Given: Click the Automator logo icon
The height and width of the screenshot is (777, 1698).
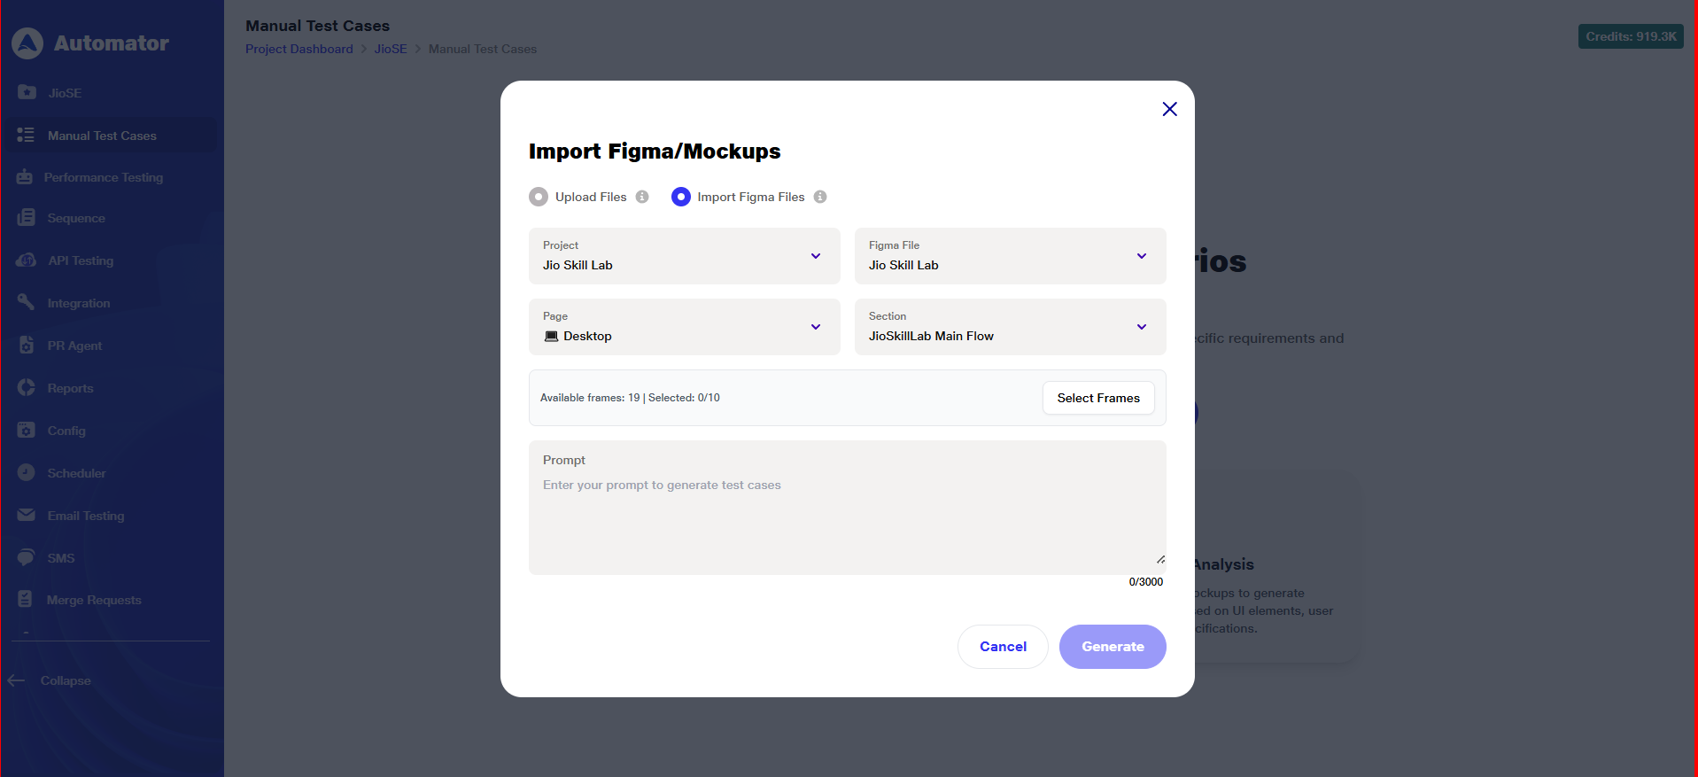Looking at the screenshot, I should tap(27, 43).
